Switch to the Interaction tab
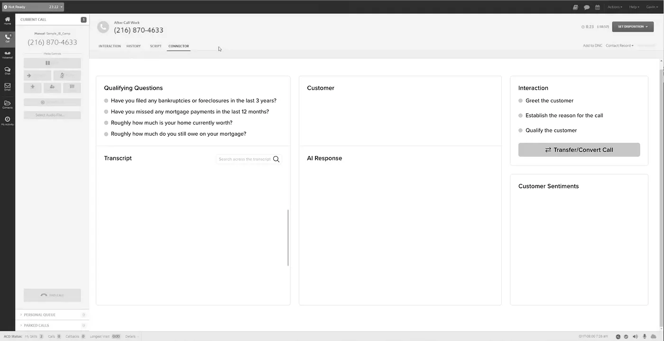 pyautogui.click(x=110, y=46)
